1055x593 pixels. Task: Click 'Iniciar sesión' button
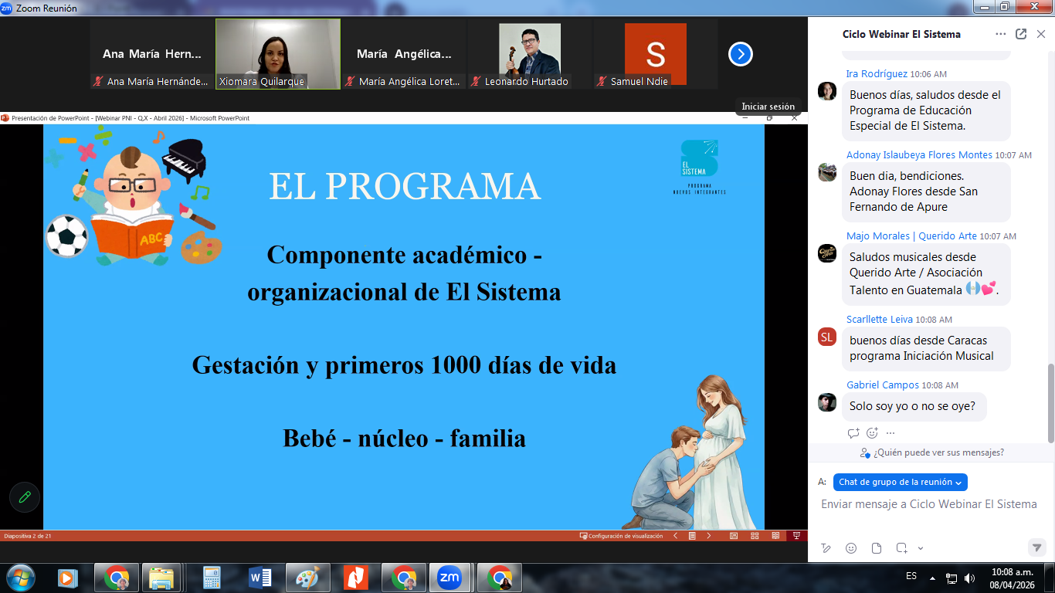[x=768, y=107]
